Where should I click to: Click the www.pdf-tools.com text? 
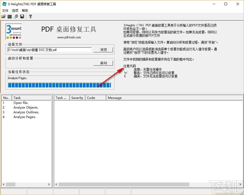point(69,37)
